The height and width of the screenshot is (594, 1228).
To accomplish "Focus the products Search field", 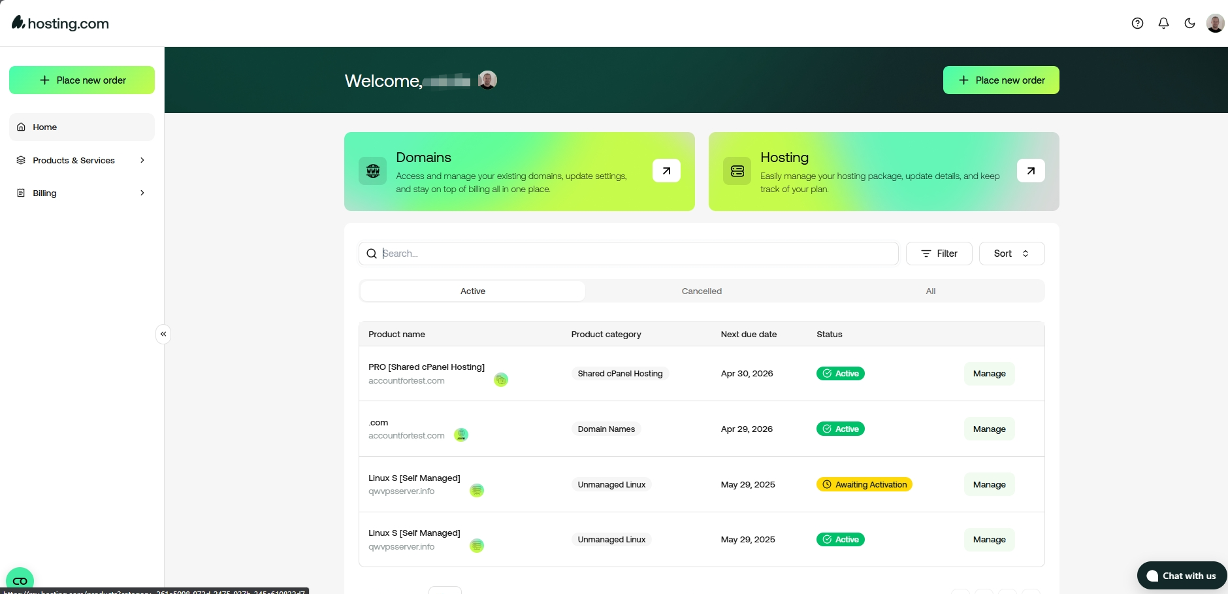I will pyautogui.click(x=628, y=254).
